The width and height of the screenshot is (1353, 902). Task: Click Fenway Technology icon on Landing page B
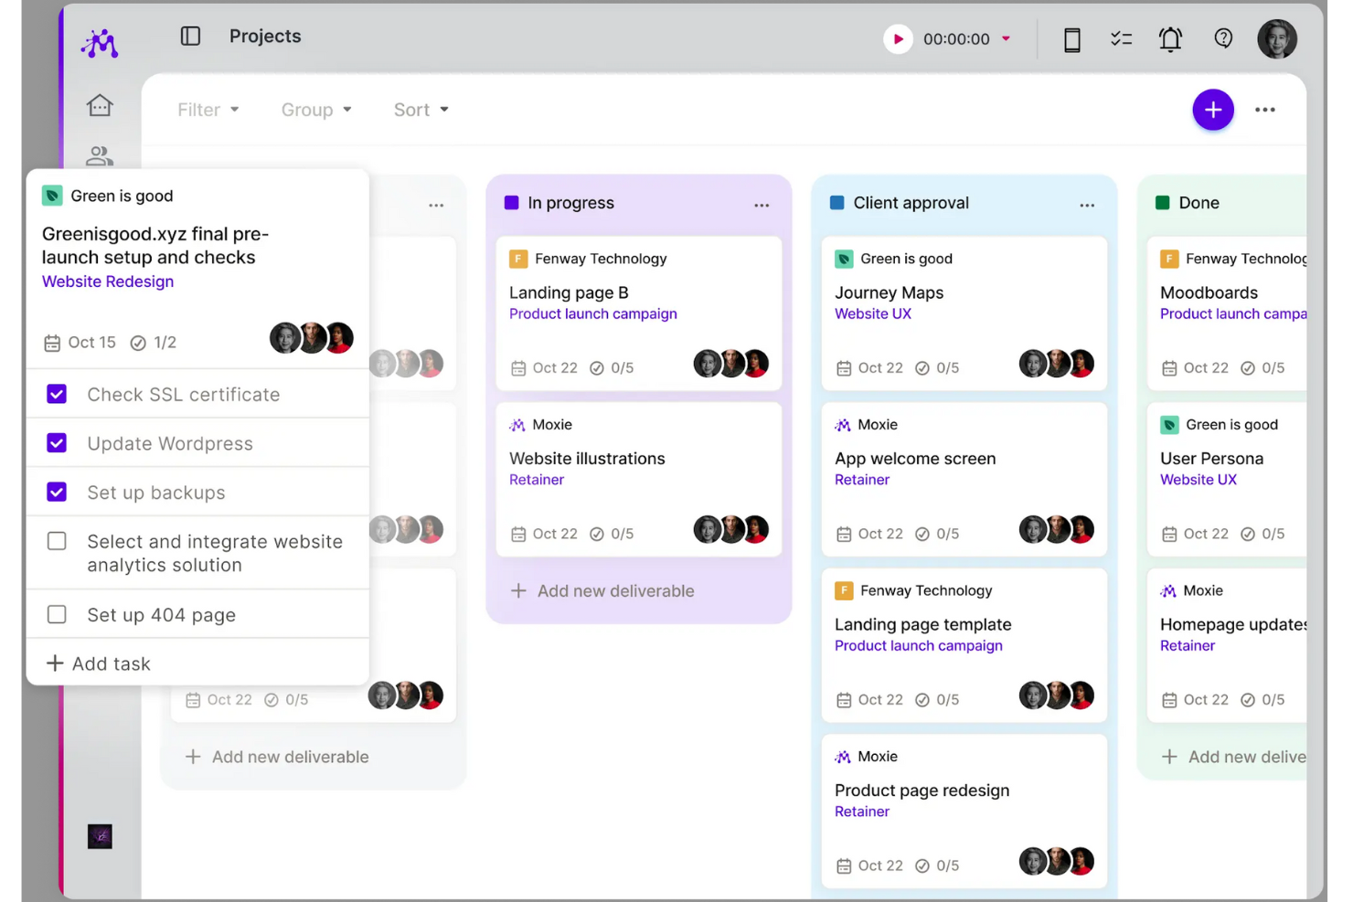518,259
